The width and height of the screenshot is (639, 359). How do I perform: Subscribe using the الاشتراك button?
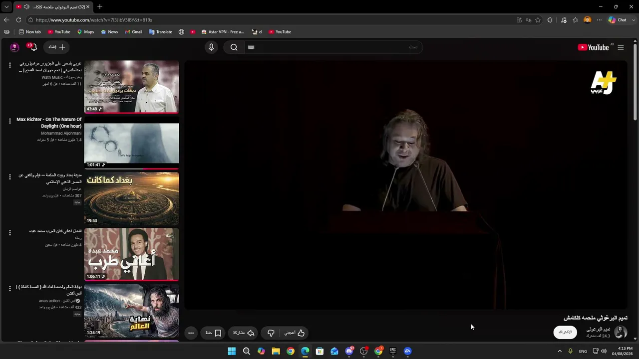565,332
